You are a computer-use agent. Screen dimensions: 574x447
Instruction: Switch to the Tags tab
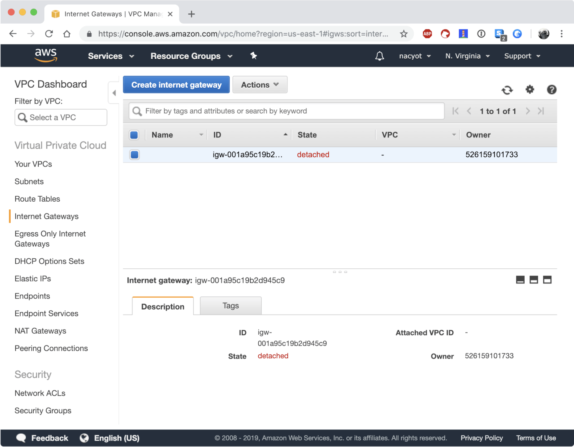click(231, 306)
